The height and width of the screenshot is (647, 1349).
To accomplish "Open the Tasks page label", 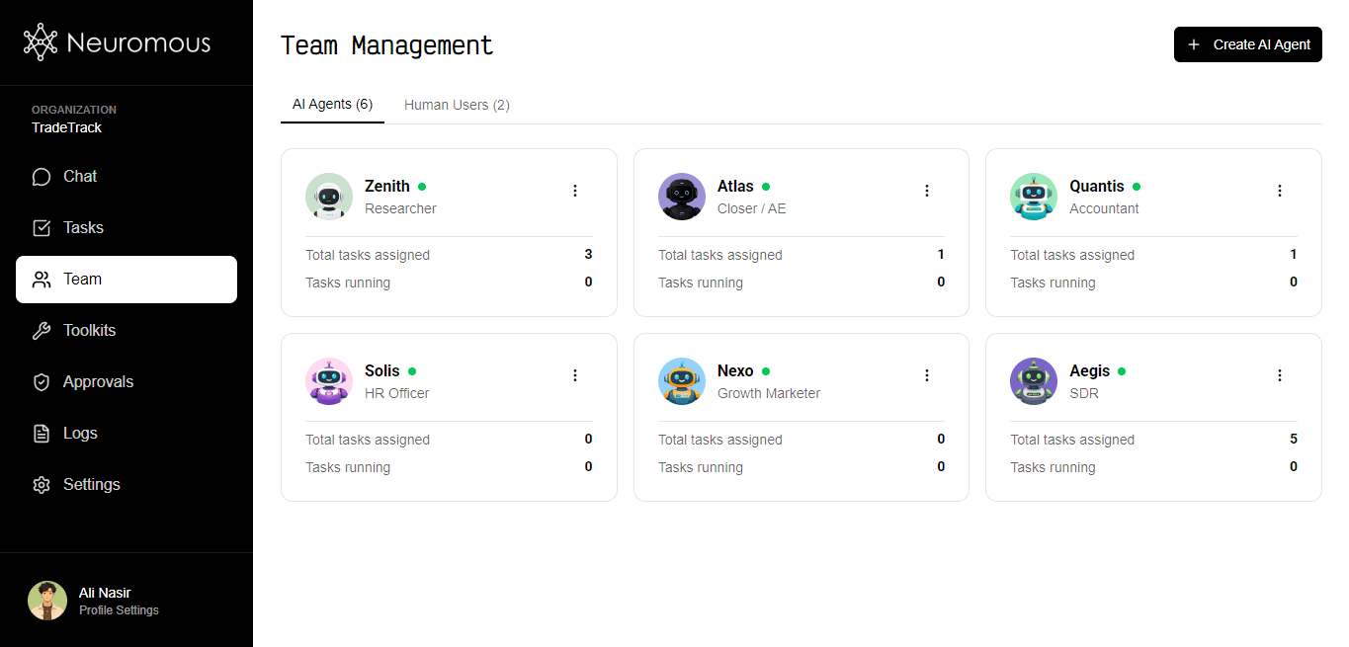I will tap(83, 228).
